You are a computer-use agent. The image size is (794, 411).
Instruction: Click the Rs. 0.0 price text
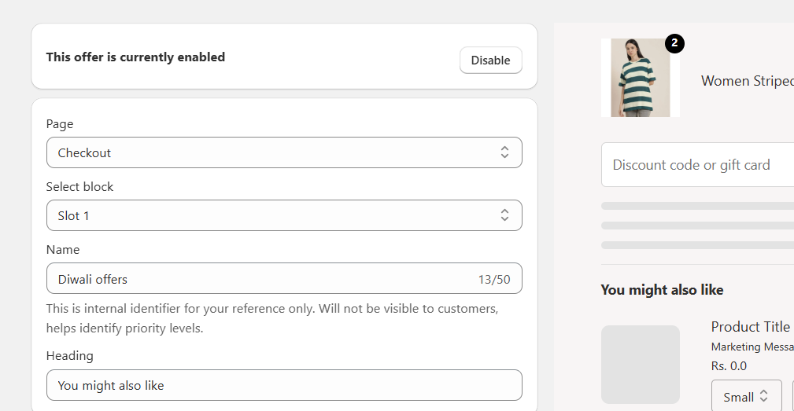[729, 365]
